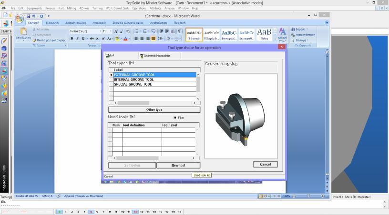Redo action in Word quick access toolbar
389x215 pixels.
pos(41,16)
